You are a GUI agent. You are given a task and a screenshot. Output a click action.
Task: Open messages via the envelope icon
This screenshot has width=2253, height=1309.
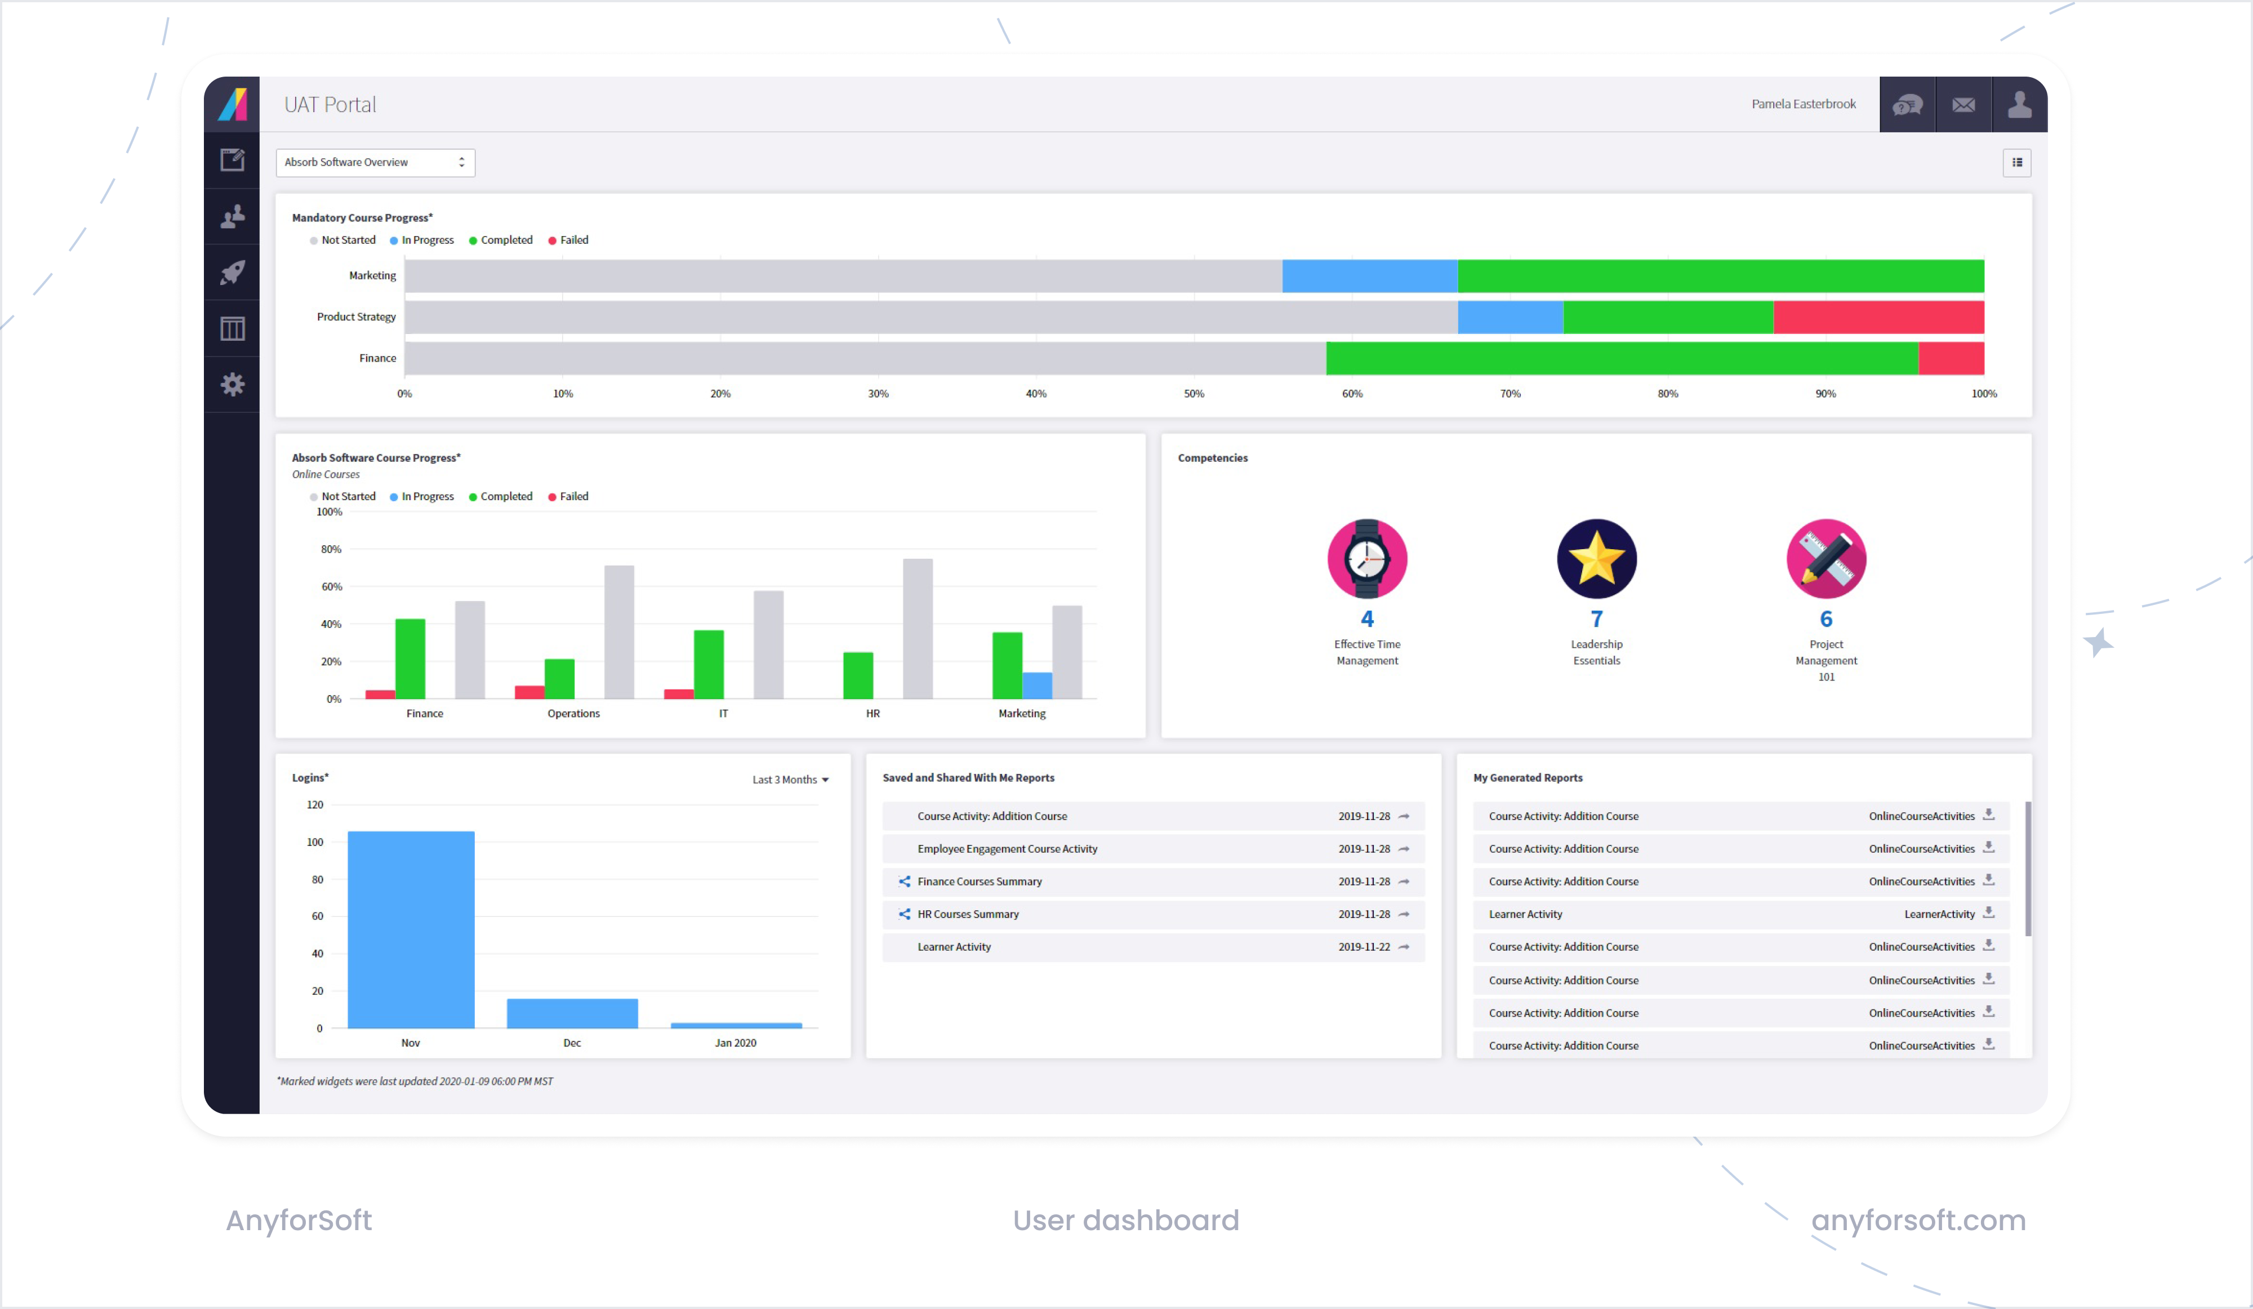1963,104
